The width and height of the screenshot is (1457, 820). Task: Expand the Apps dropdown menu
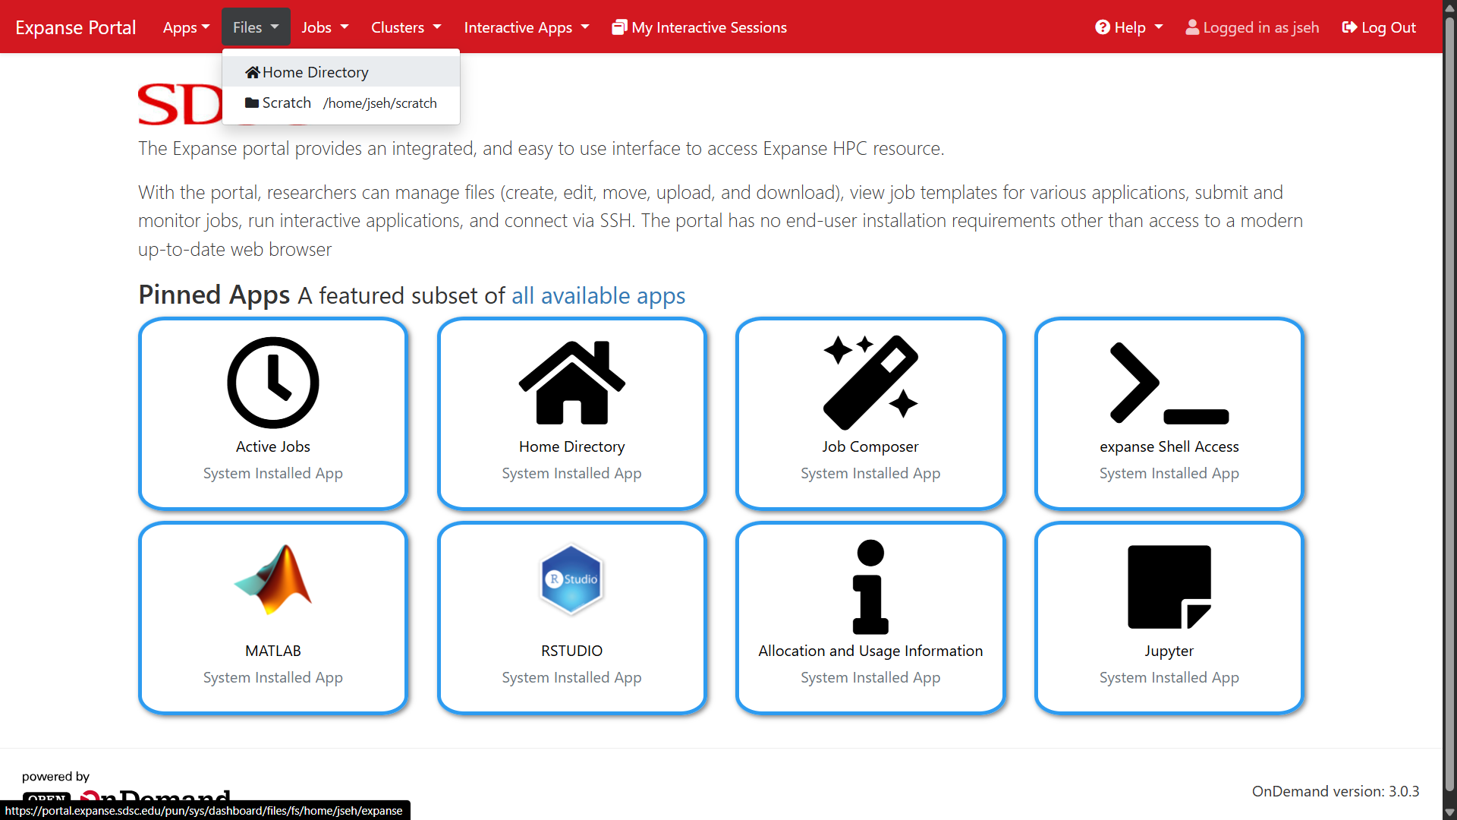click(x=187, y=27)
